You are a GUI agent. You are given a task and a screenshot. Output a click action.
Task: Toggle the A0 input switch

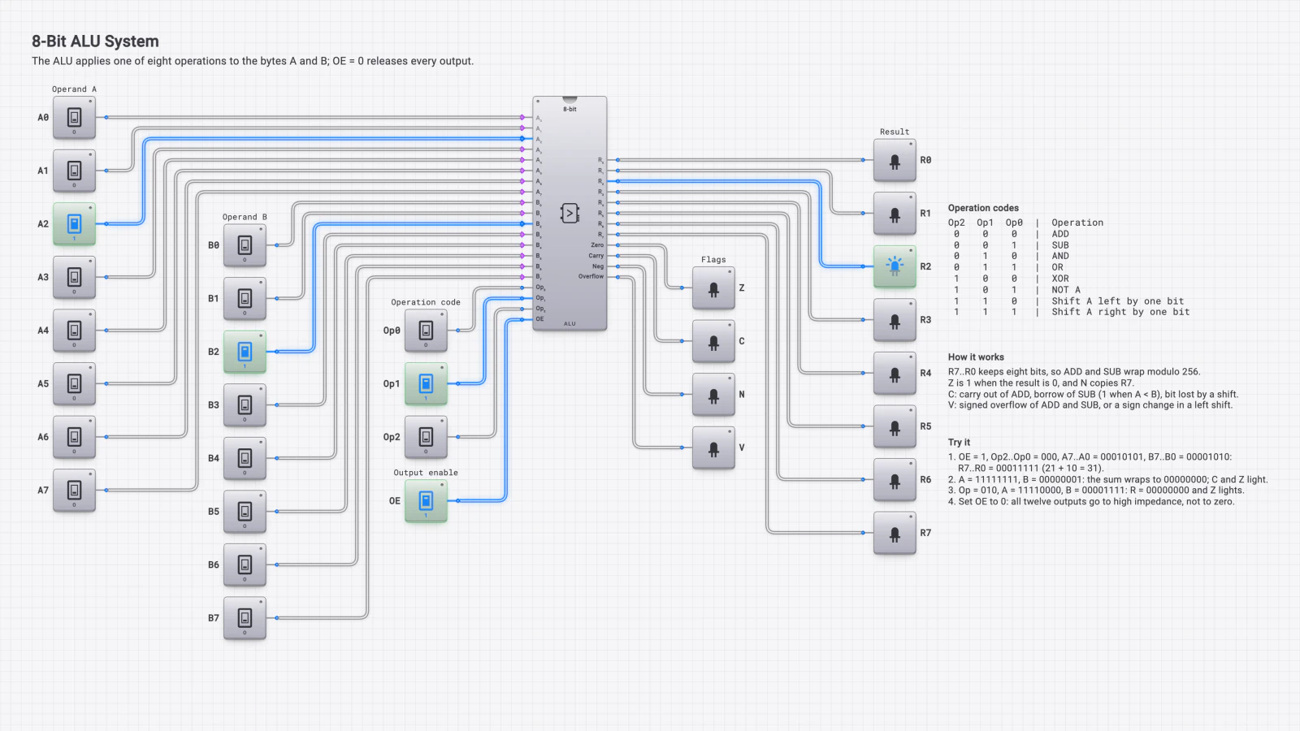74,118
